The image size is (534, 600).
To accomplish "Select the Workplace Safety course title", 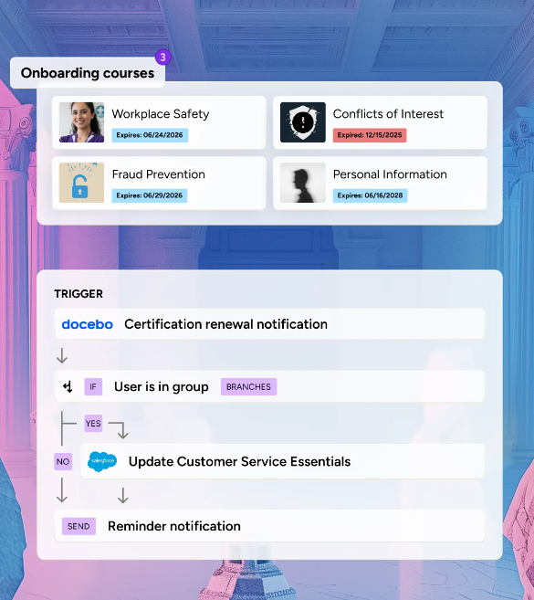I will (161, 113).
